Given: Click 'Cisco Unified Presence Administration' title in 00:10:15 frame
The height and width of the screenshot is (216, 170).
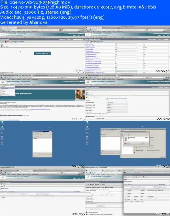Looking at the screenshot, I should click(18, 82).
